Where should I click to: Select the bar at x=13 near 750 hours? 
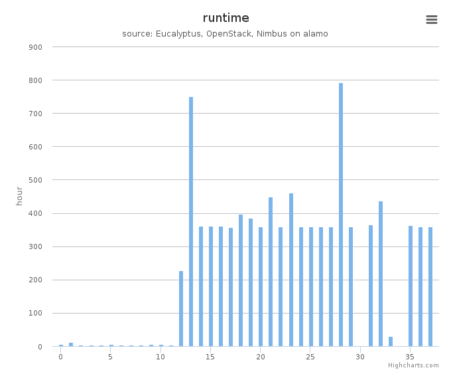[191, 222]
